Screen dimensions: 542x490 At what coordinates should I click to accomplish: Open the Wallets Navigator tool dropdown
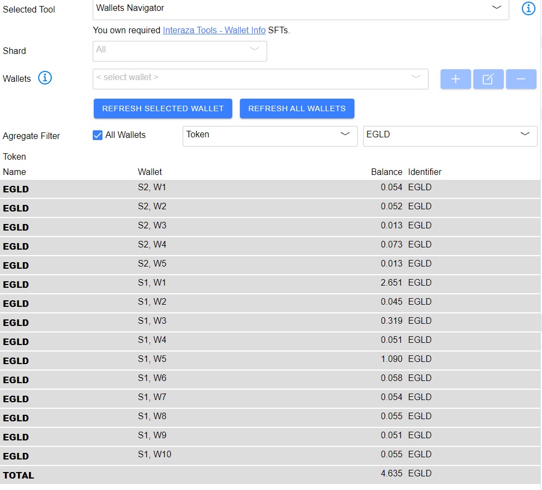pos(301,9)
